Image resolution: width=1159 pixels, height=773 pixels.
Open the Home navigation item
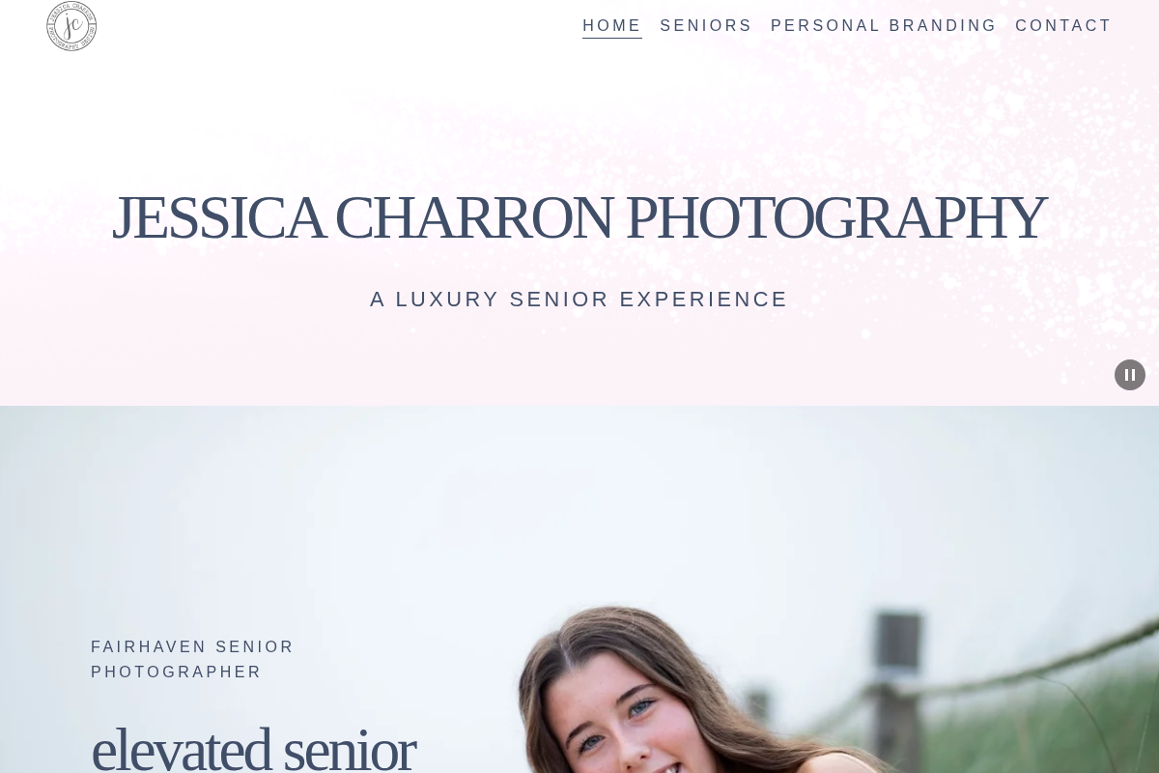point(612,26)
